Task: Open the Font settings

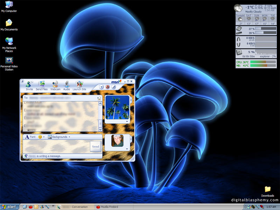Action: pos(30,137)
